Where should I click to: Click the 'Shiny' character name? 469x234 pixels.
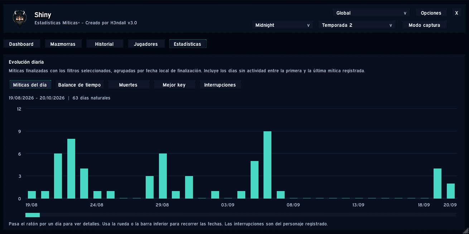tap(43, 15)
